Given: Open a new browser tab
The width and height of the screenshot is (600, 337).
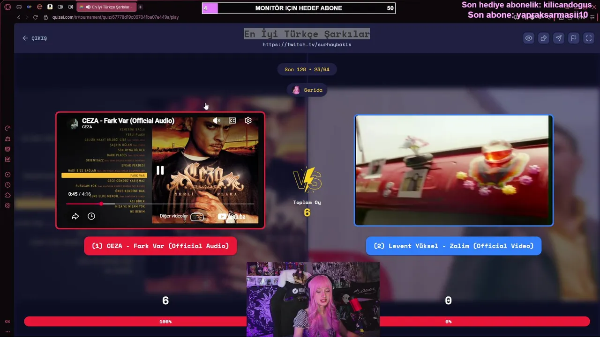Looking at the screenshot, I should tap(140, 7).
